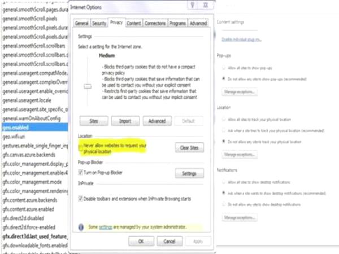
Task: Select the gfx.canvas.azure.backends row
Action: click(x=35, y=155)
